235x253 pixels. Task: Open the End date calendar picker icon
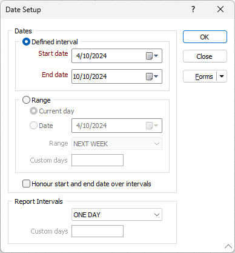click(152, 76)
